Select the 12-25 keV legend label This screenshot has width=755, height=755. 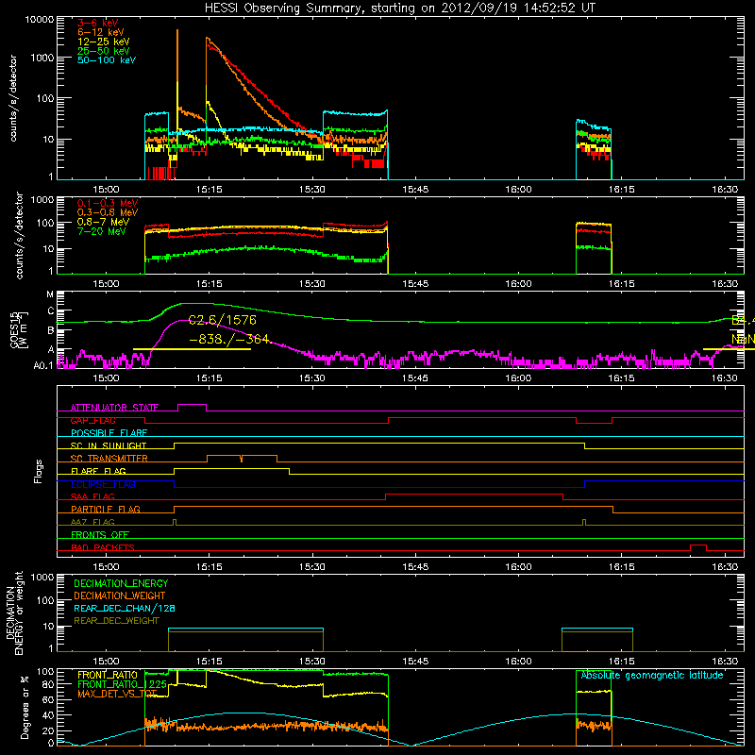103,42
